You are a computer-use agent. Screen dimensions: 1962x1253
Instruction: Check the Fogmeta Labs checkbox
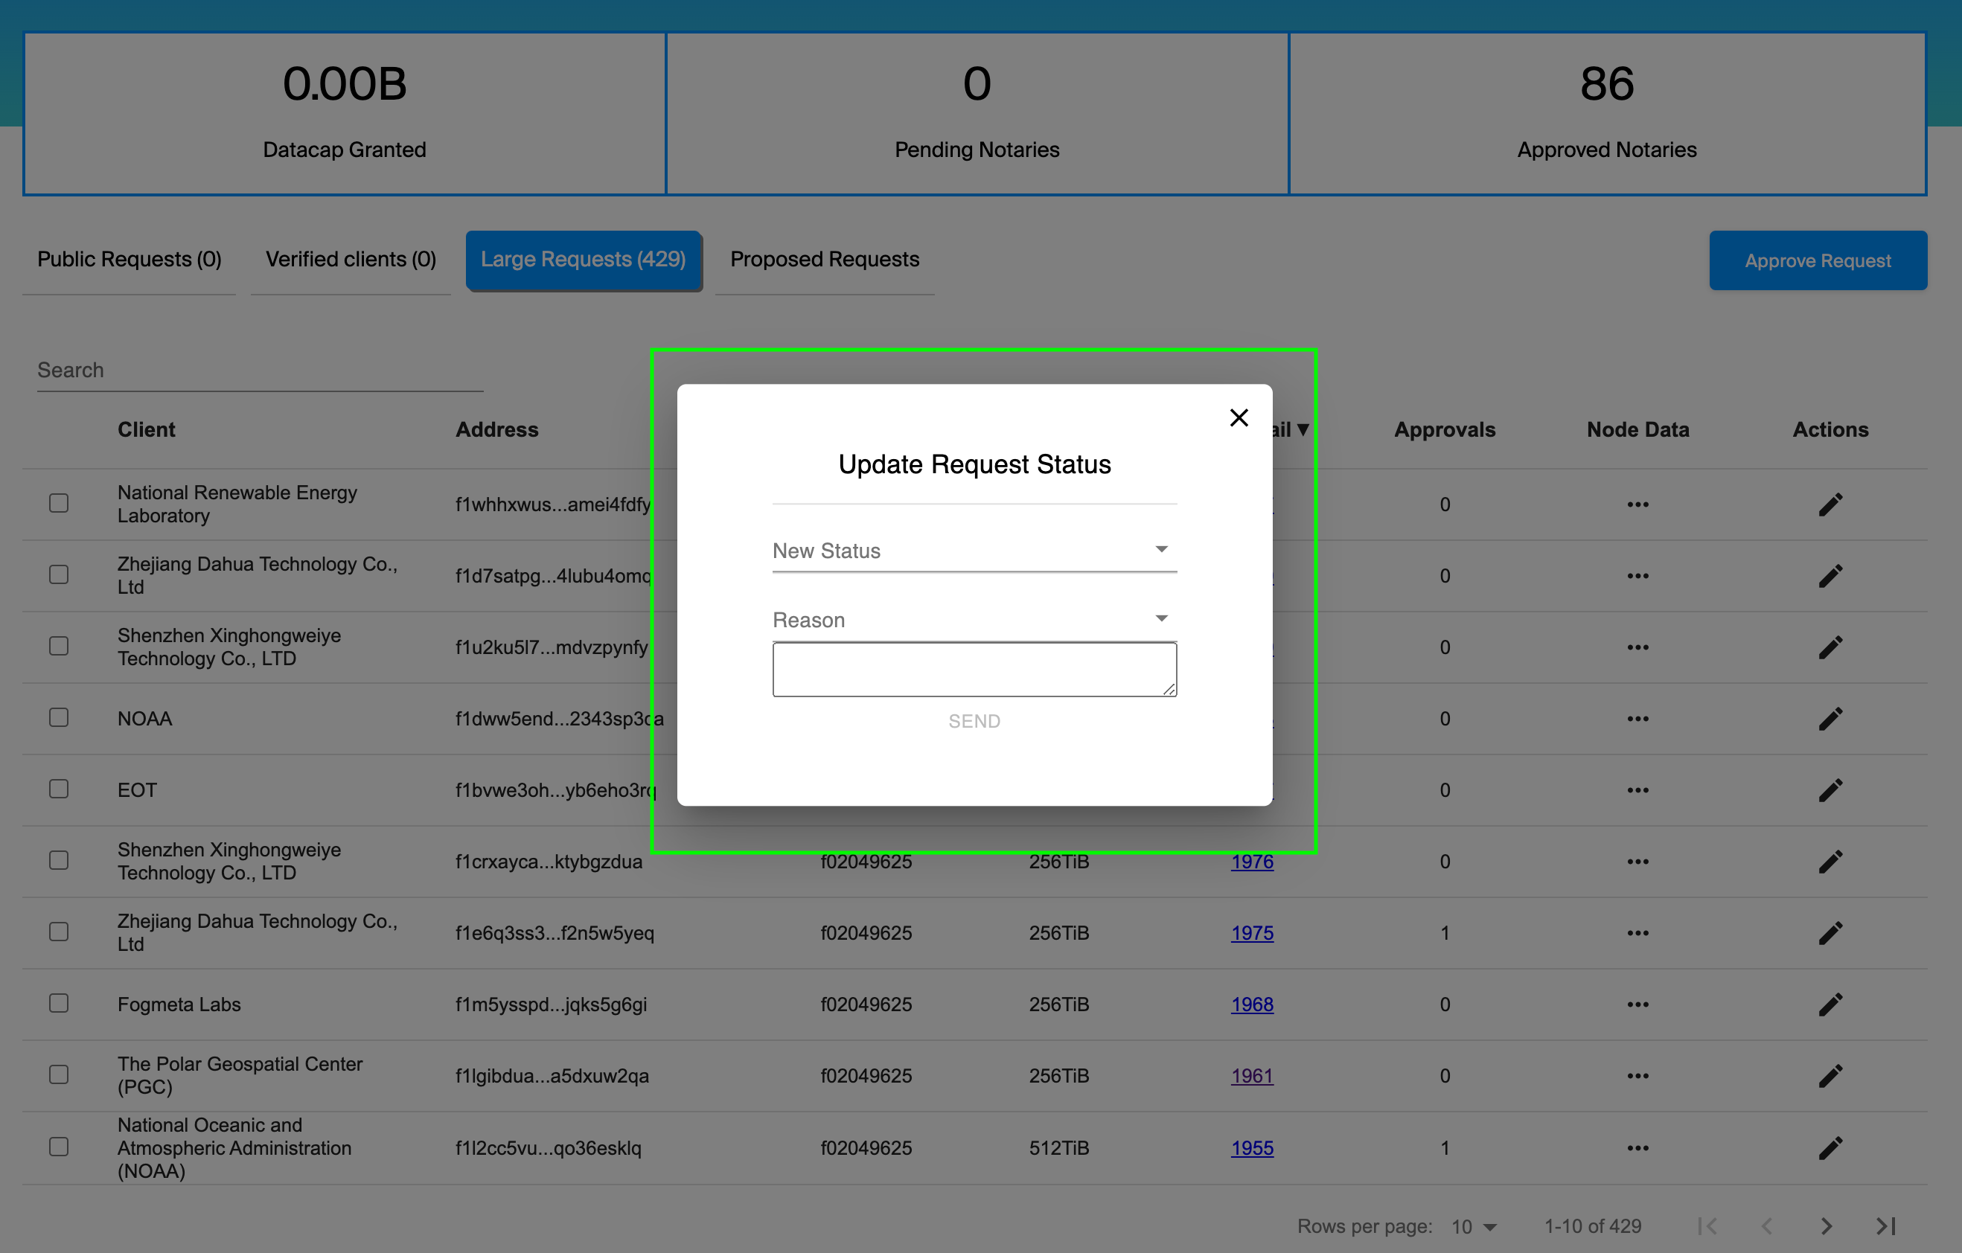(58, 1004)
